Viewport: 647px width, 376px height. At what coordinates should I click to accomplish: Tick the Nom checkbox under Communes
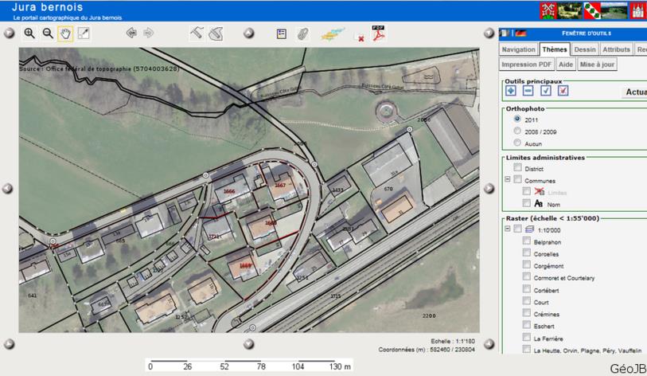point(526,203)
